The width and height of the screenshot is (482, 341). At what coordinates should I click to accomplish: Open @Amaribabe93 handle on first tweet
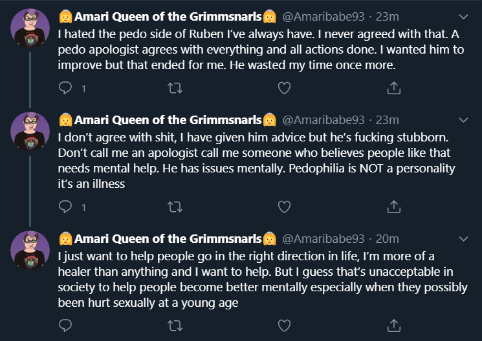(x=323, y=17)
